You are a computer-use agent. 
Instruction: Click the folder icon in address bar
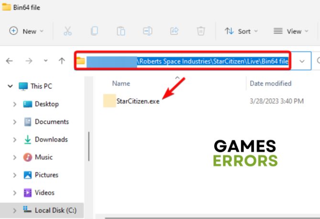(x=81, y=61)
